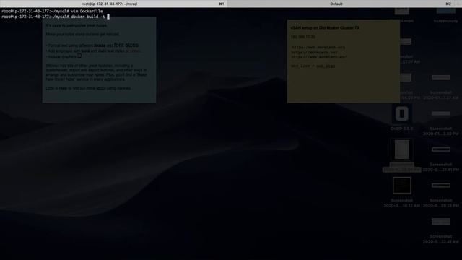This screenshot has width=462, height=260.
Task: Click the 'Include graphics' line in Stickies note
Action: (x=64, y=56)
